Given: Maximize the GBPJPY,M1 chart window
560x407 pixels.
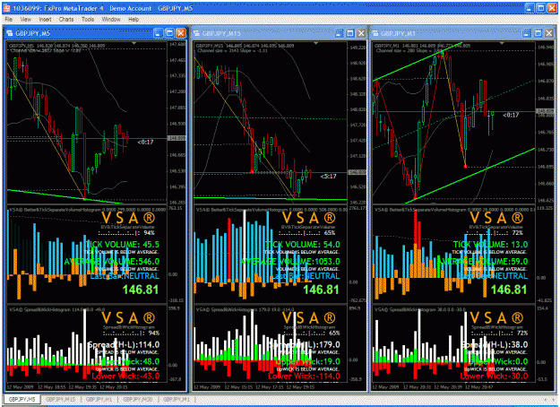Looking at the screenshot, I should (x=538, y=33).
